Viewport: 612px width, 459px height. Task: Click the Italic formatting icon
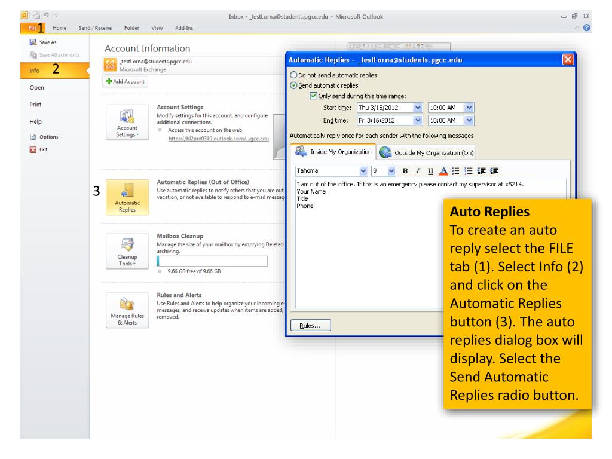coord(418,171)
